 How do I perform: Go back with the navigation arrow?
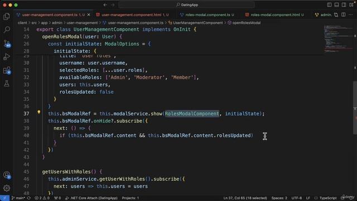click(x=105, y=5)
